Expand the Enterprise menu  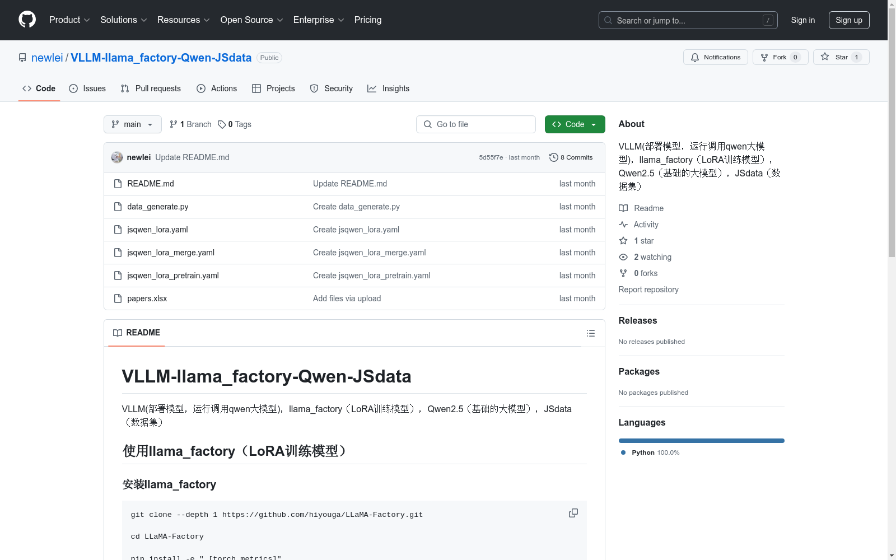point(319,20)
